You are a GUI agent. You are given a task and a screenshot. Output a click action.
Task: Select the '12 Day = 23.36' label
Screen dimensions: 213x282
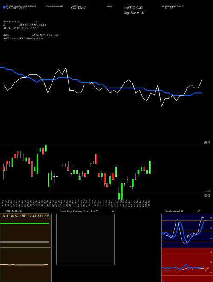tap(17, 8)
